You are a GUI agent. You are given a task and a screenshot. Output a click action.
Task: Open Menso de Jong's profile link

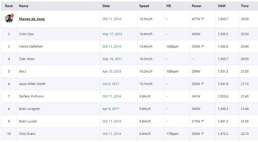click(x=32, y=19)
